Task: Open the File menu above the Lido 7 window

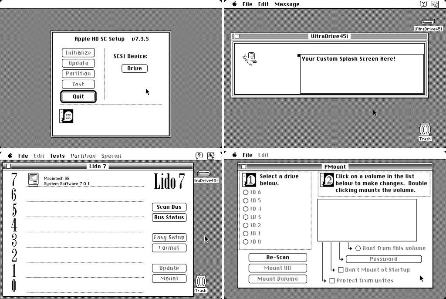Action: point(23,156)
